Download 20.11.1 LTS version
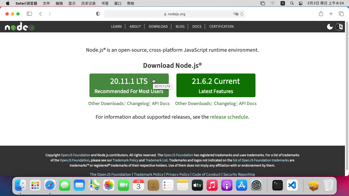349x196 pixels. click(x=129, y=85)
